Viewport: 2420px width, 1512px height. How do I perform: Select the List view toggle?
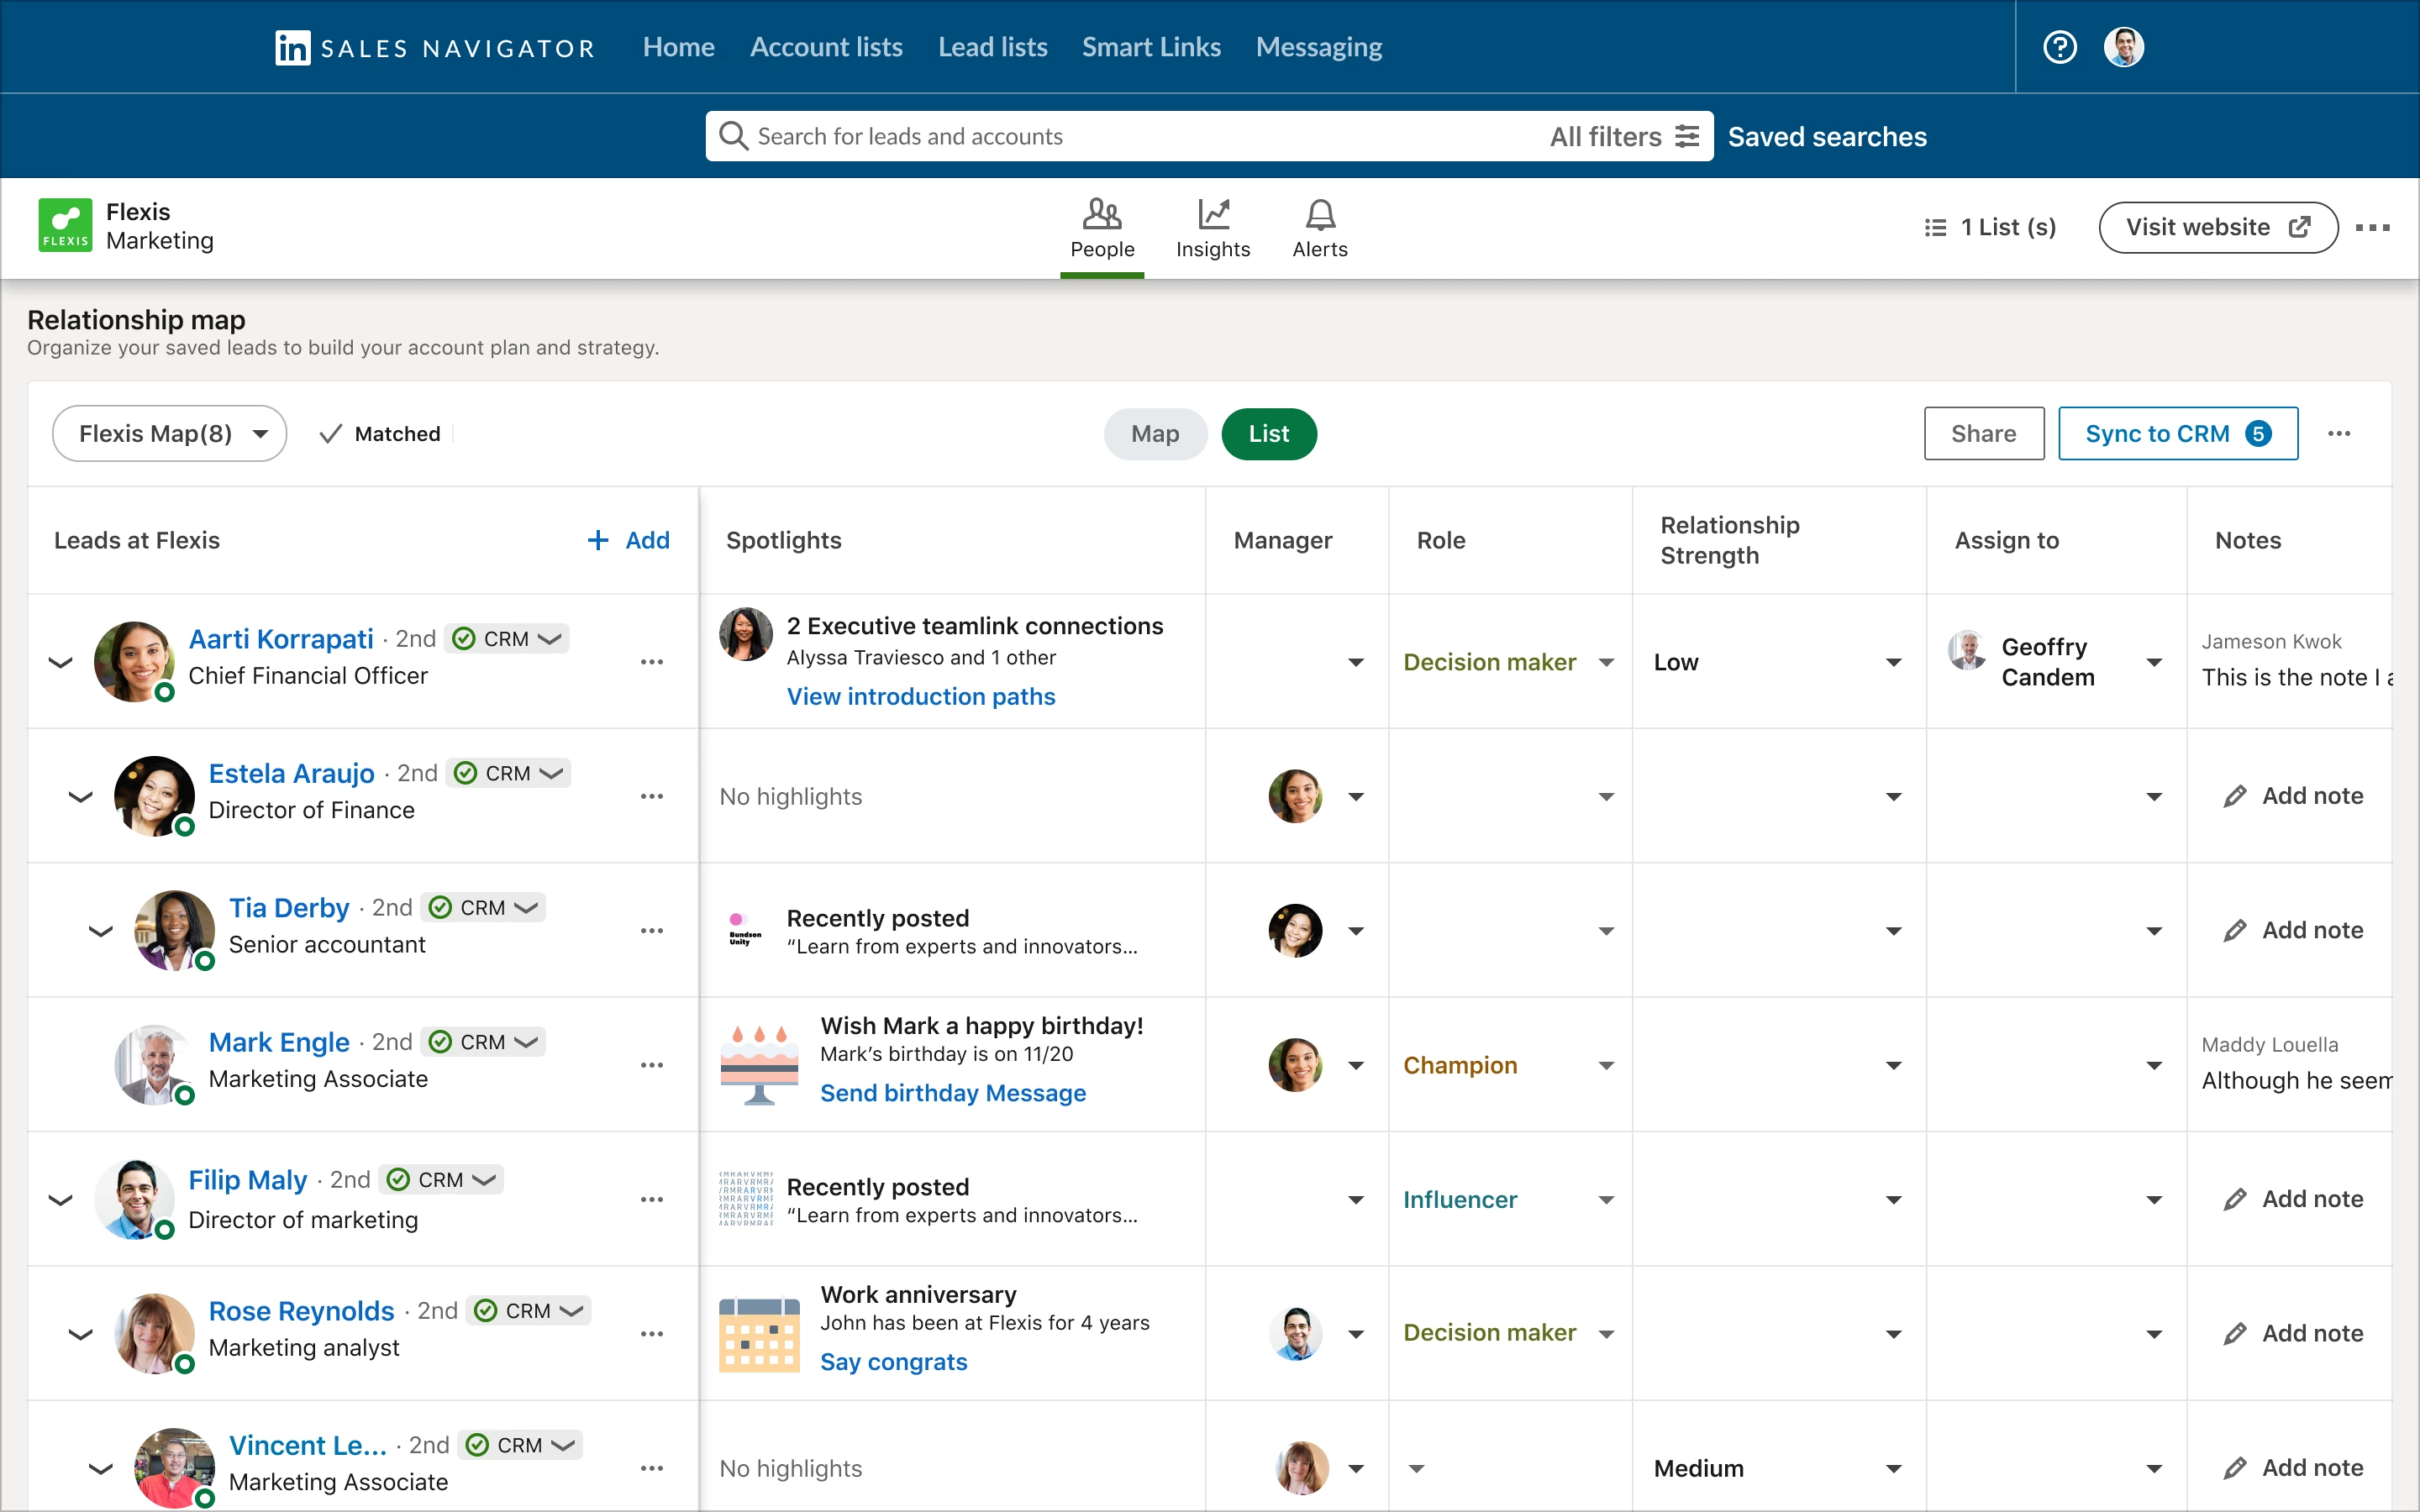coord(1268,434)
